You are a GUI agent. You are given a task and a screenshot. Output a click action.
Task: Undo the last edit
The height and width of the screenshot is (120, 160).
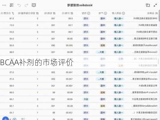[19, 5]
